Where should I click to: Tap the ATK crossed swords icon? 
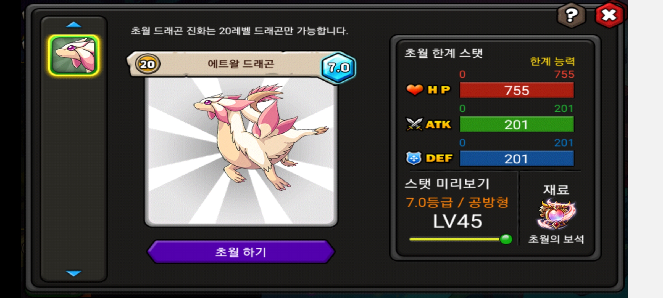pyautogui.click(x=414, y=124)
